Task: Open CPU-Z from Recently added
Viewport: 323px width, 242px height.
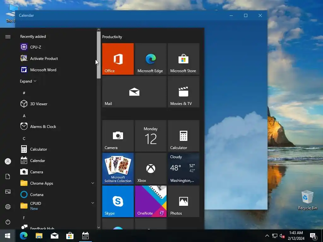Action: point(58,47)
